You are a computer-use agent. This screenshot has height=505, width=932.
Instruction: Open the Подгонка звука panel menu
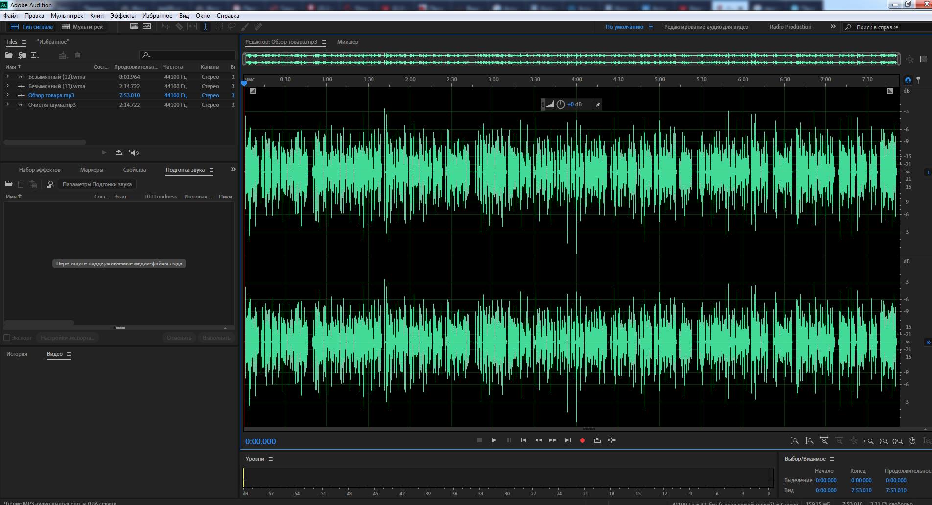tap(211, 170)
